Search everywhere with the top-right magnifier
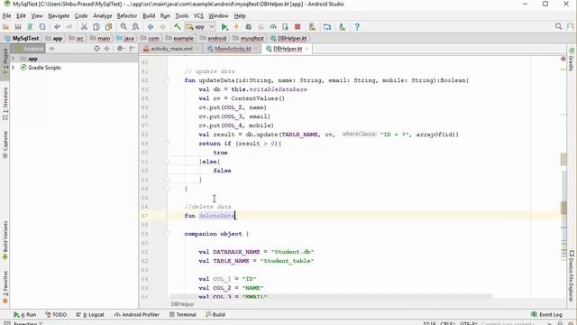This screenshot has width=577, height=325. click(x=558, y=26)
